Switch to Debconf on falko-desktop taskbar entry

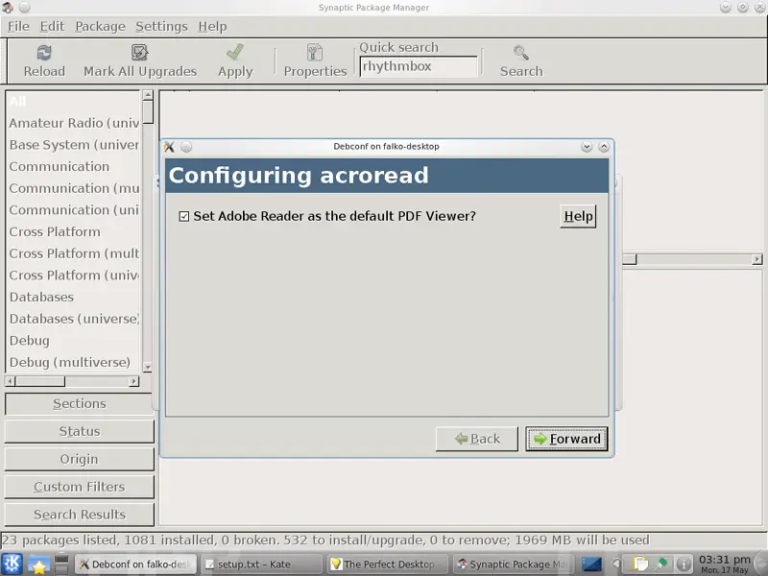point(135,564)
